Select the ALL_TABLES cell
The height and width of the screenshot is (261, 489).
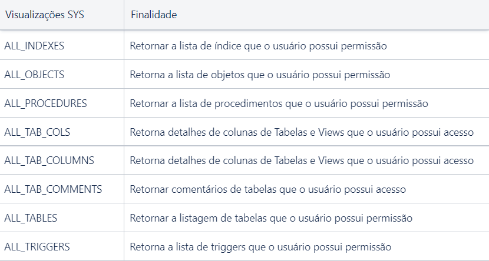click(x=62, y=217)
